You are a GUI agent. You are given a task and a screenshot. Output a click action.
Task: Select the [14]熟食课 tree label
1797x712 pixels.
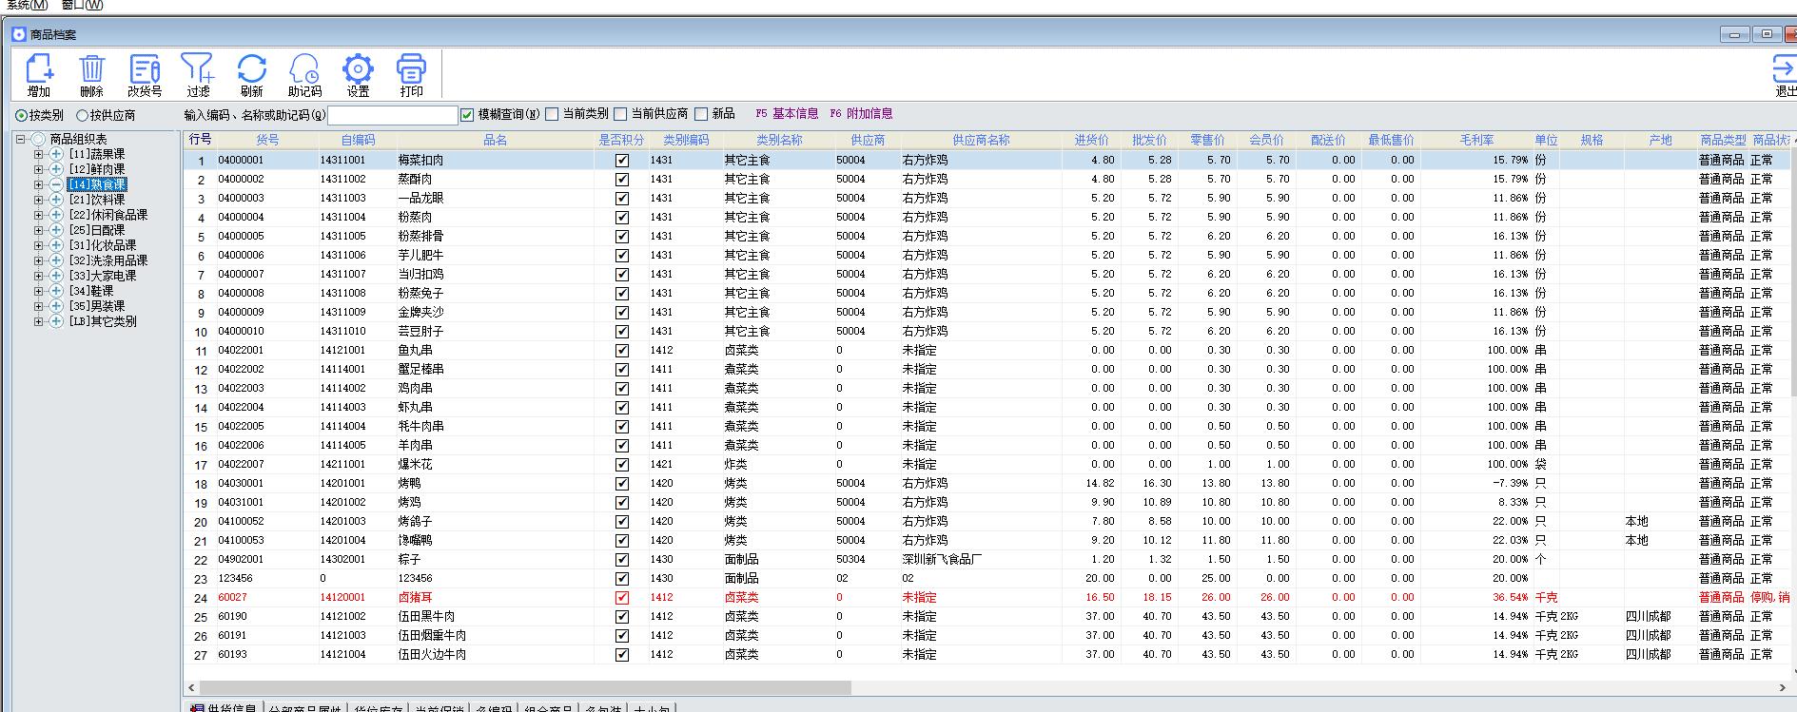[x=97, y=184]
